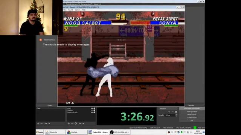Click Iniciar gravação to start recording
The height and width of the screenshot is (135, 241).
click(x=192, y=112)
